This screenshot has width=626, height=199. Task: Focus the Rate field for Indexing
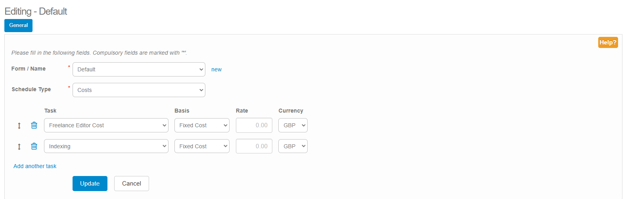pos(254,146)
